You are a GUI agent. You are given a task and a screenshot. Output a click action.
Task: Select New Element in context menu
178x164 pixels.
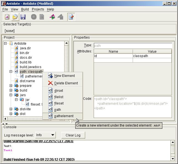point(64,76)
